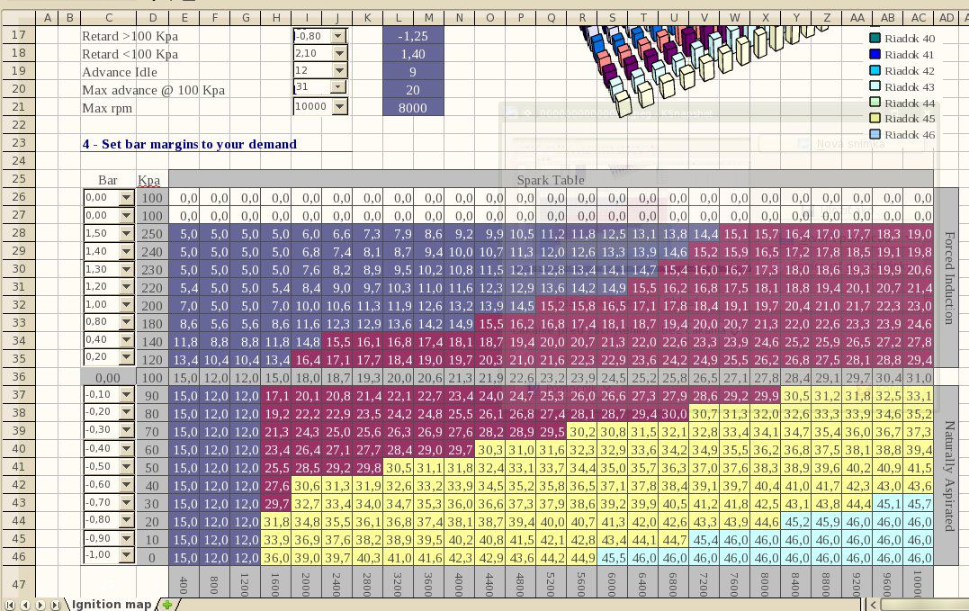Viewport: 969px width, 611px height.
Task: Go to first sheet navigation arrow
Action: coord(10,605)
